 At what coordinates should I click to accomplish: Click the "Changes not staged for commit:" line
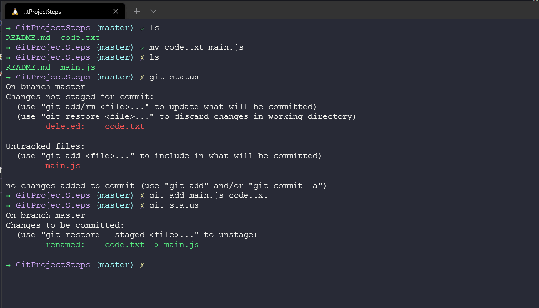click(x=80, y=97)
